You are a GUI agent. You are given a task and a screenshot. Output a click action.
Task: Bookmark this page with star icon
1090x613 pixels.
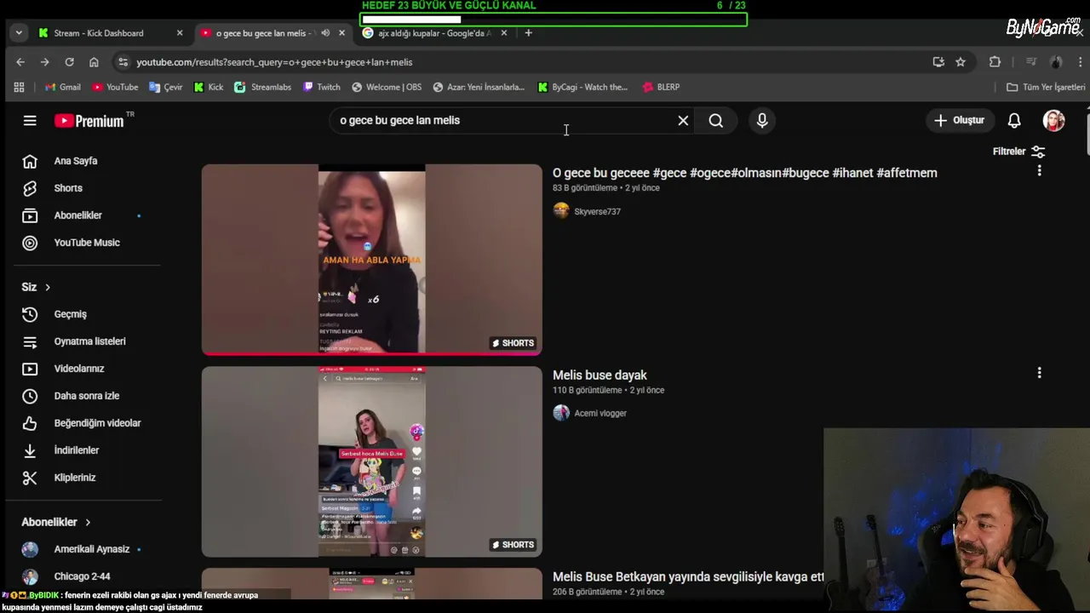click(x=961, y=62)
